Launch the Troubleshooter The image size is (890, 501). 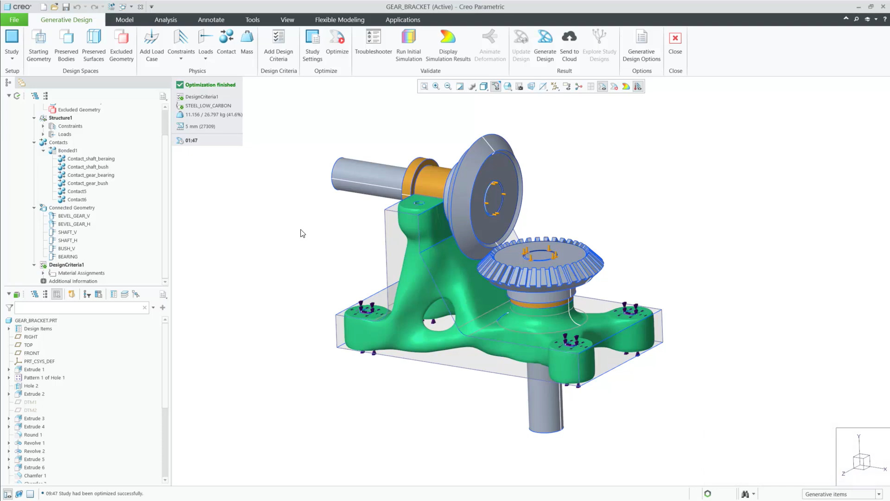tap(373, 42)
